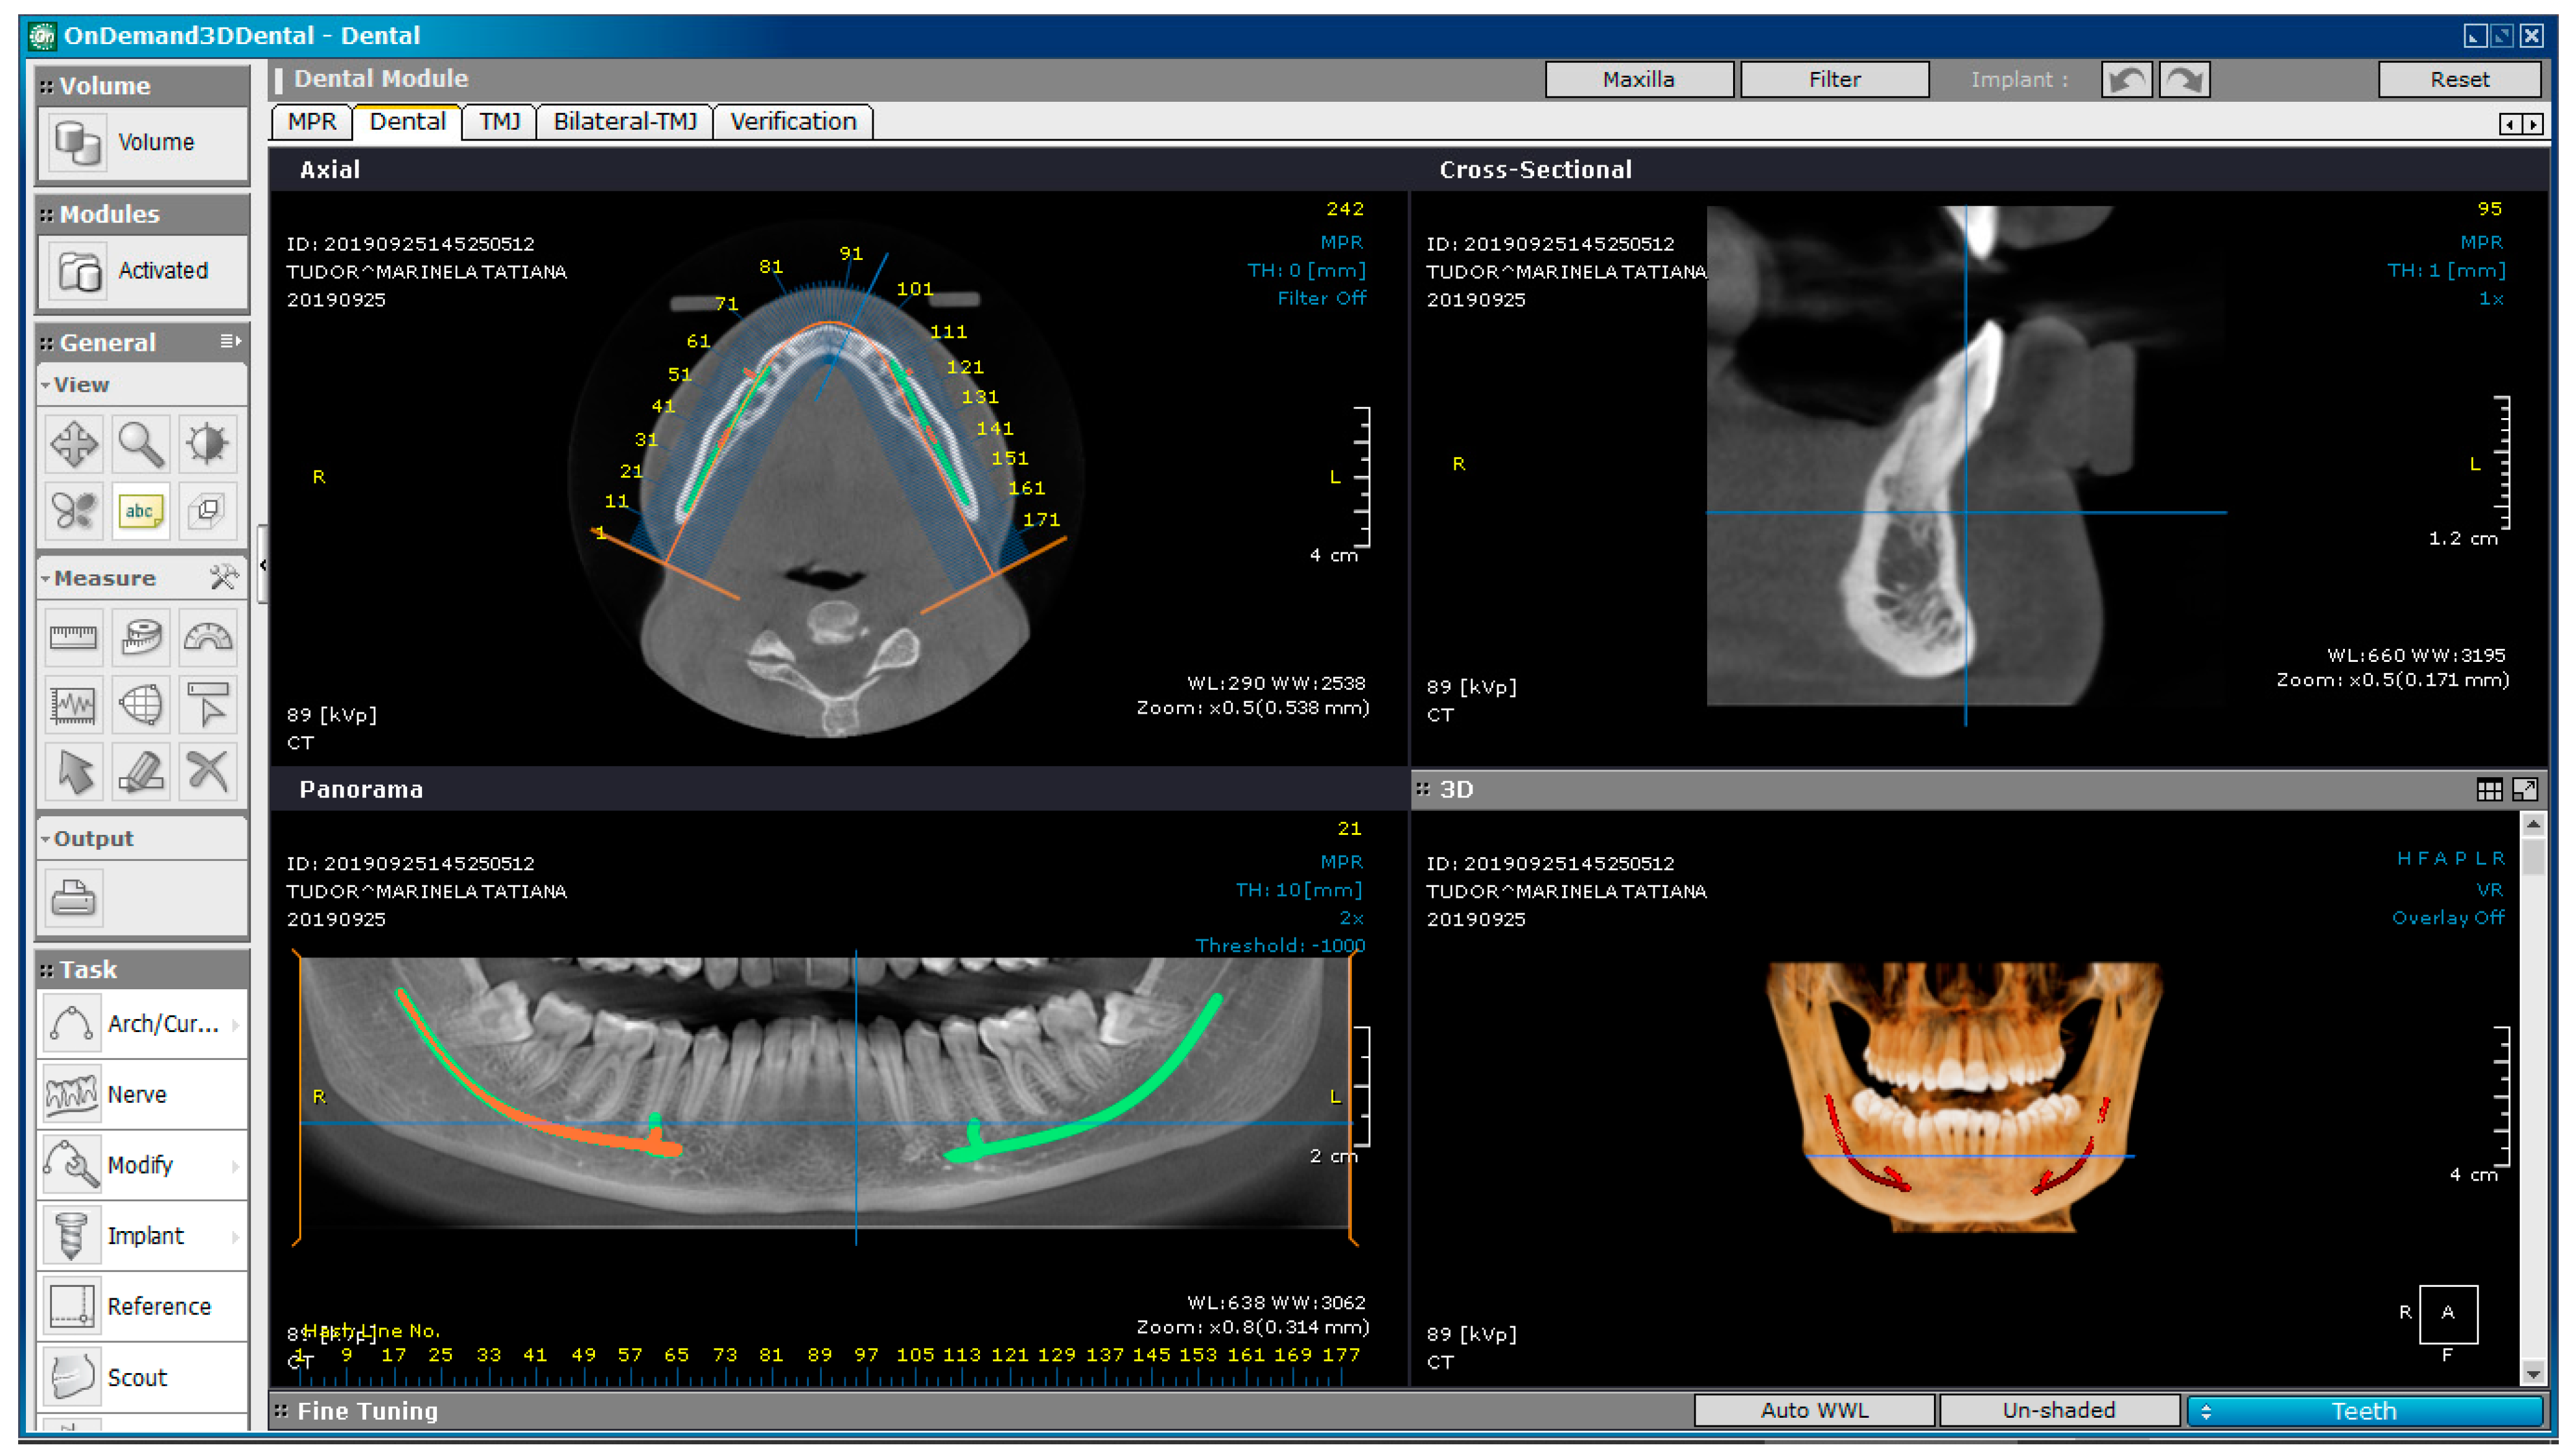Image resolution: width=2575 pixels, height=1456 pixels.
Task: Click the delete measurements X tool
Action: click(208, 772)
